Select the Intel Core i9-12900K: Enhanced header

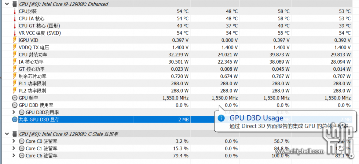point(64,4)
